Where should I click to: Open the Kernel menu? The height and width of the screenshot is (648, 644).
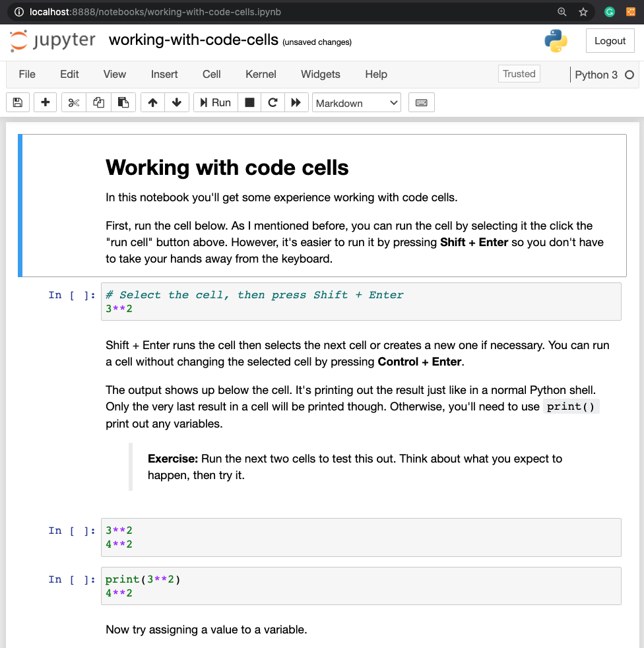pos(261,74)
